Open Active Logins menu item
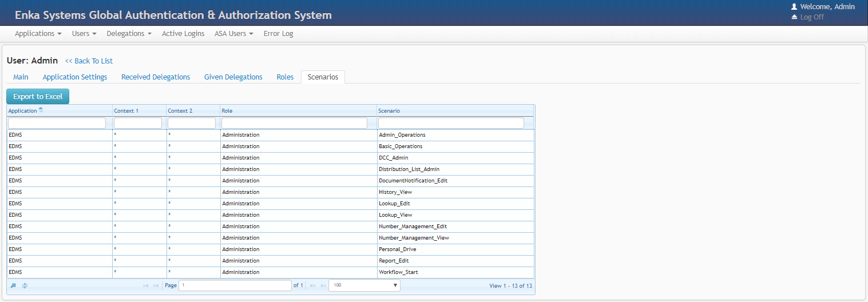Screen dimensions: 868x302 [x=183, y=34]
